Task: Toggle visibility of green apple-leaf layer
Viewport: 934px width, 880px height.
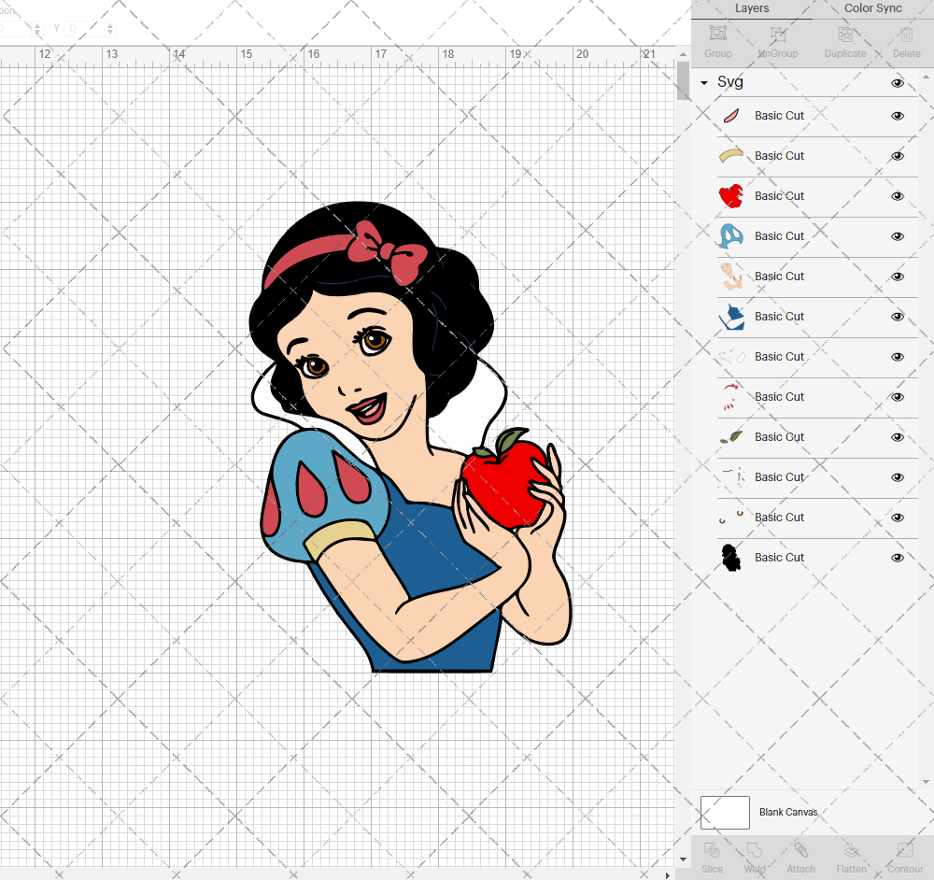Action: (897, 437)
